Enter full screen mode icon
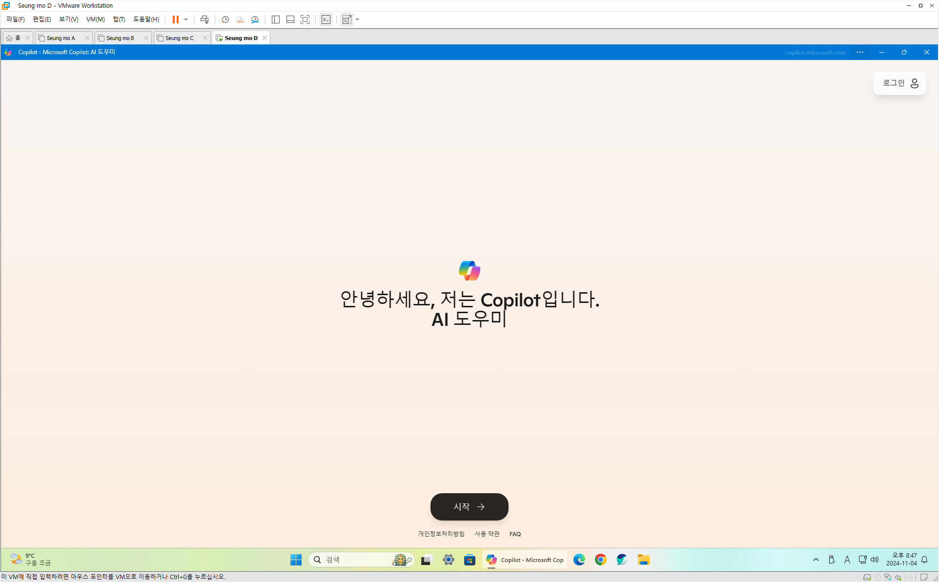Viewport: 939px width, 582px height. click(305, 20)
